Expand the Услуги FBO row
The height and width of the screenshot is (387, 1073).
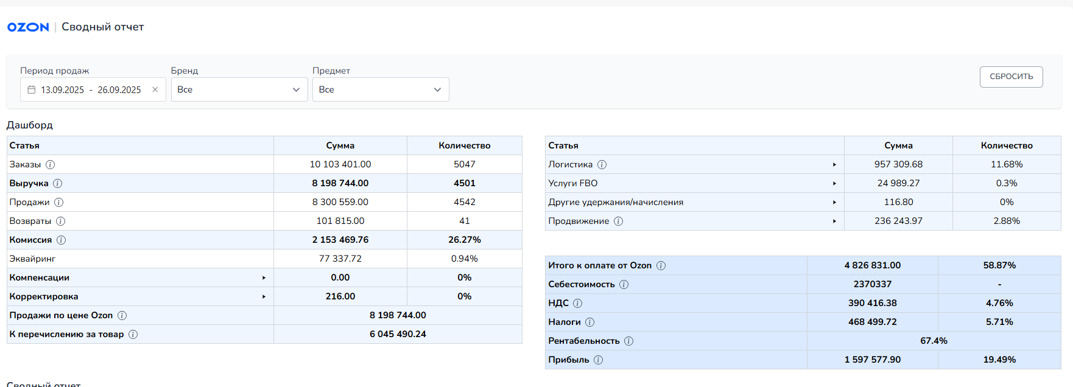[x=834, y=183]
